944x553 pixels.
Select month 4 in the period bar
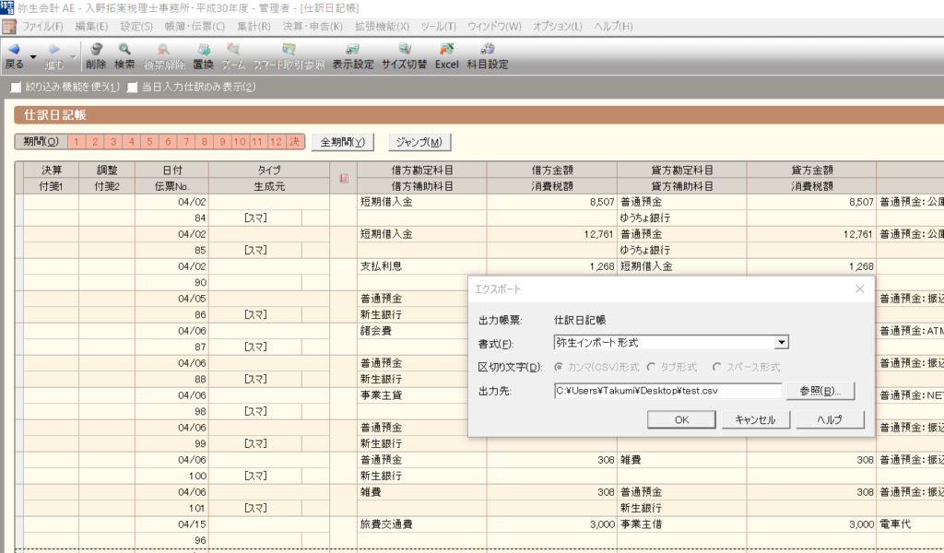[x=131, y=142]
